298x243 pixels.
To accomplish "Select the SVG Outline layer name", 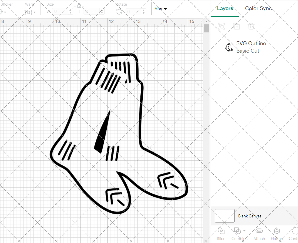I will 251,43.
